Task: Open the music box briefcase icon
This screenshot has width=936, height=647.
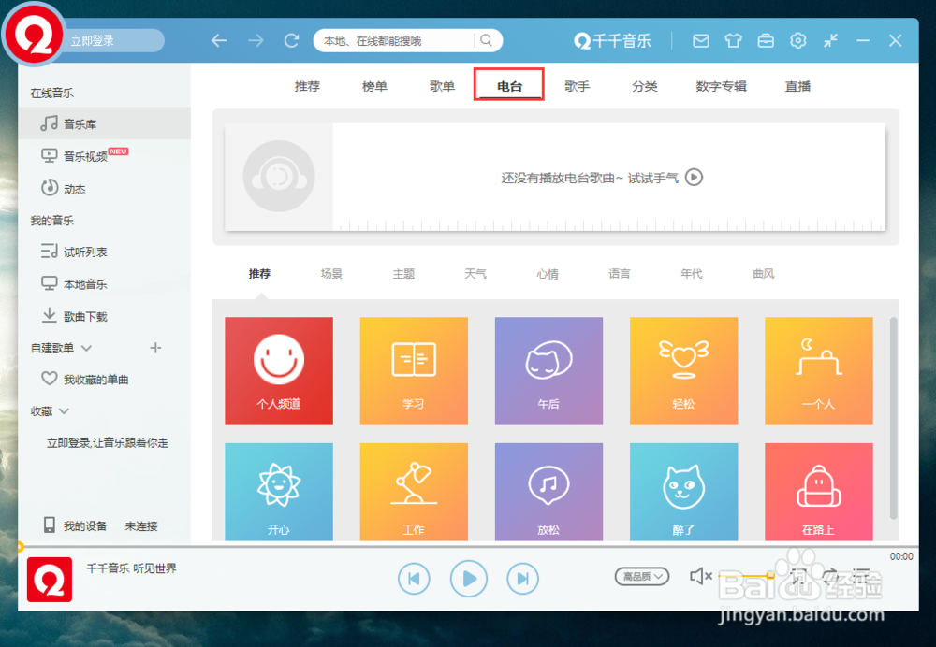Action: (x=766, y=40)
